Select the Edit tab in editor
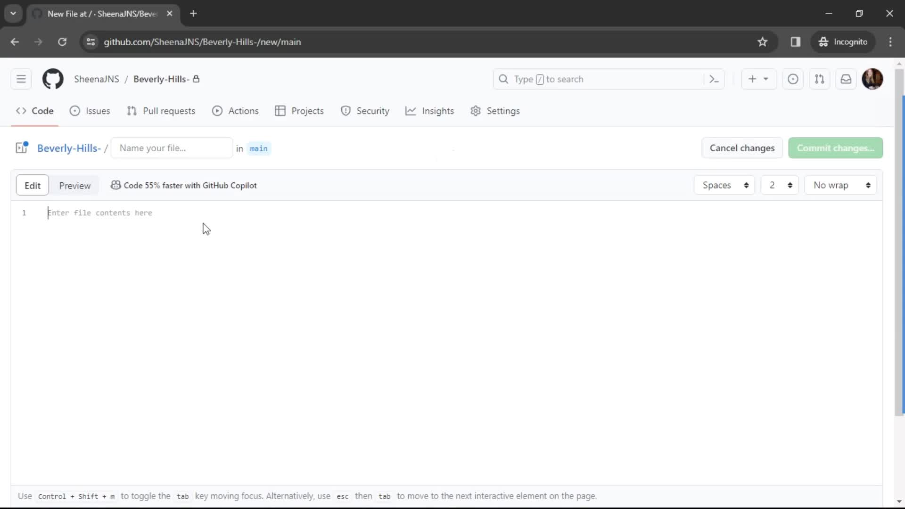The width and height of the screenshot is (905, 509). coord(33,185)
